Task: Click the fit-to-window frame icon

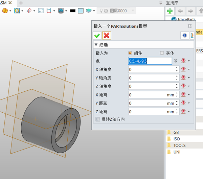Action: [41, 10]
